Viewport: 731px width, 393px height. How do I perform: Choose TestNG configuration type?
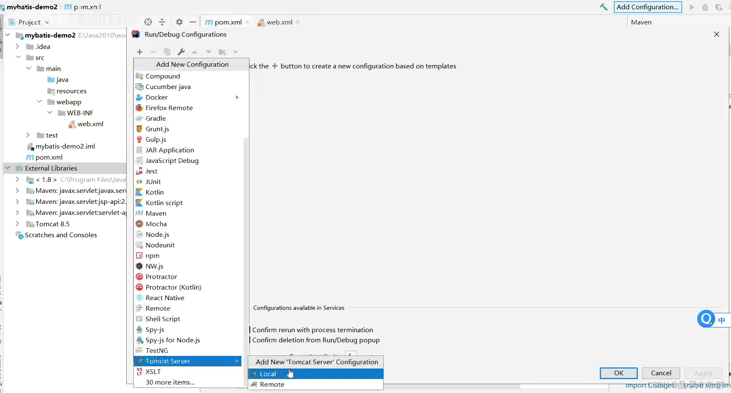188,350
